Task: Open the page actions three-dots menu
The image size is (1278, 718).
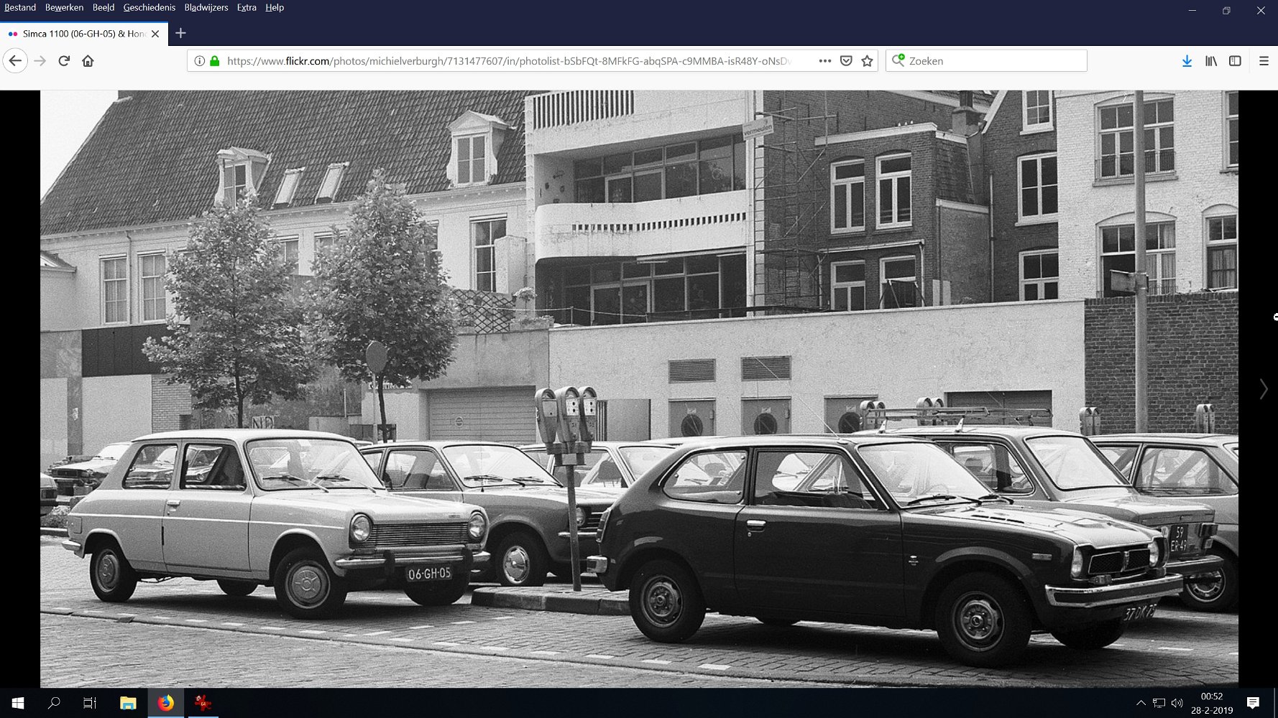Action: [824, 61]
